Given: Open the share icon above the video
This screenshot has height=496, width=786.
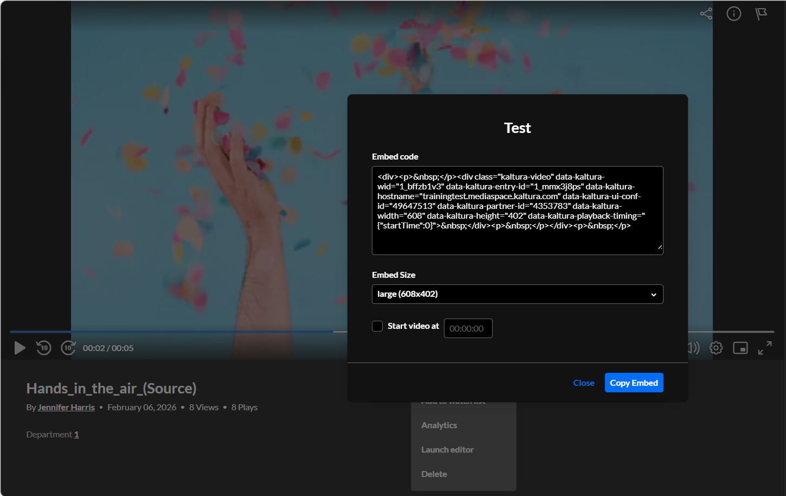Looking at the screenshot, I should pos(706,14).
